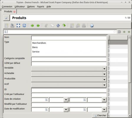Screen dimensions: 132x118
Task: Click the Modifié par l'utilisateur field
Action: click(x=69, y=105)
